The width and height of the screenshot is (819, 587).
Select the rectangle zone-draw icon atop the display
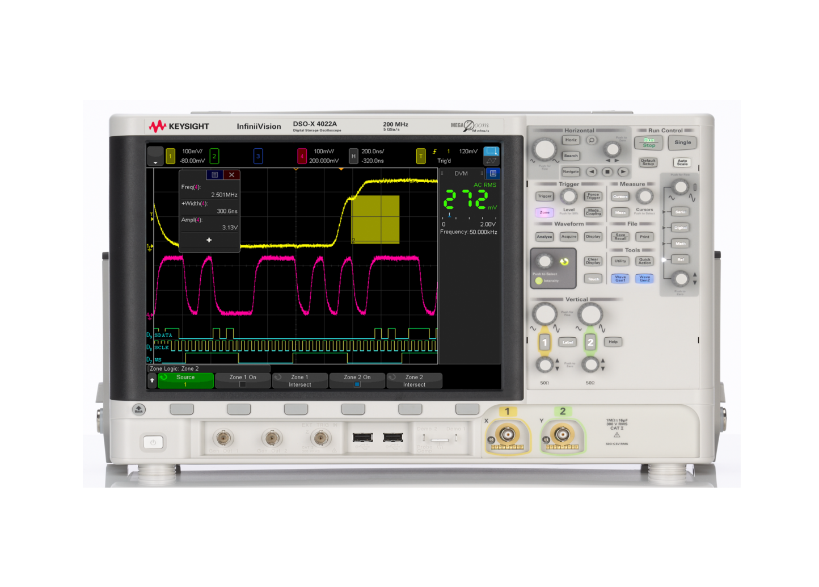click(x=492, y=152)
